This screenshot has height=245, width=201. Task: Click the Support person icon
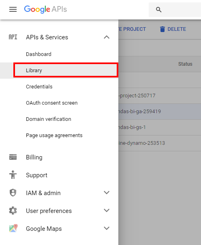tap(13, 175)
